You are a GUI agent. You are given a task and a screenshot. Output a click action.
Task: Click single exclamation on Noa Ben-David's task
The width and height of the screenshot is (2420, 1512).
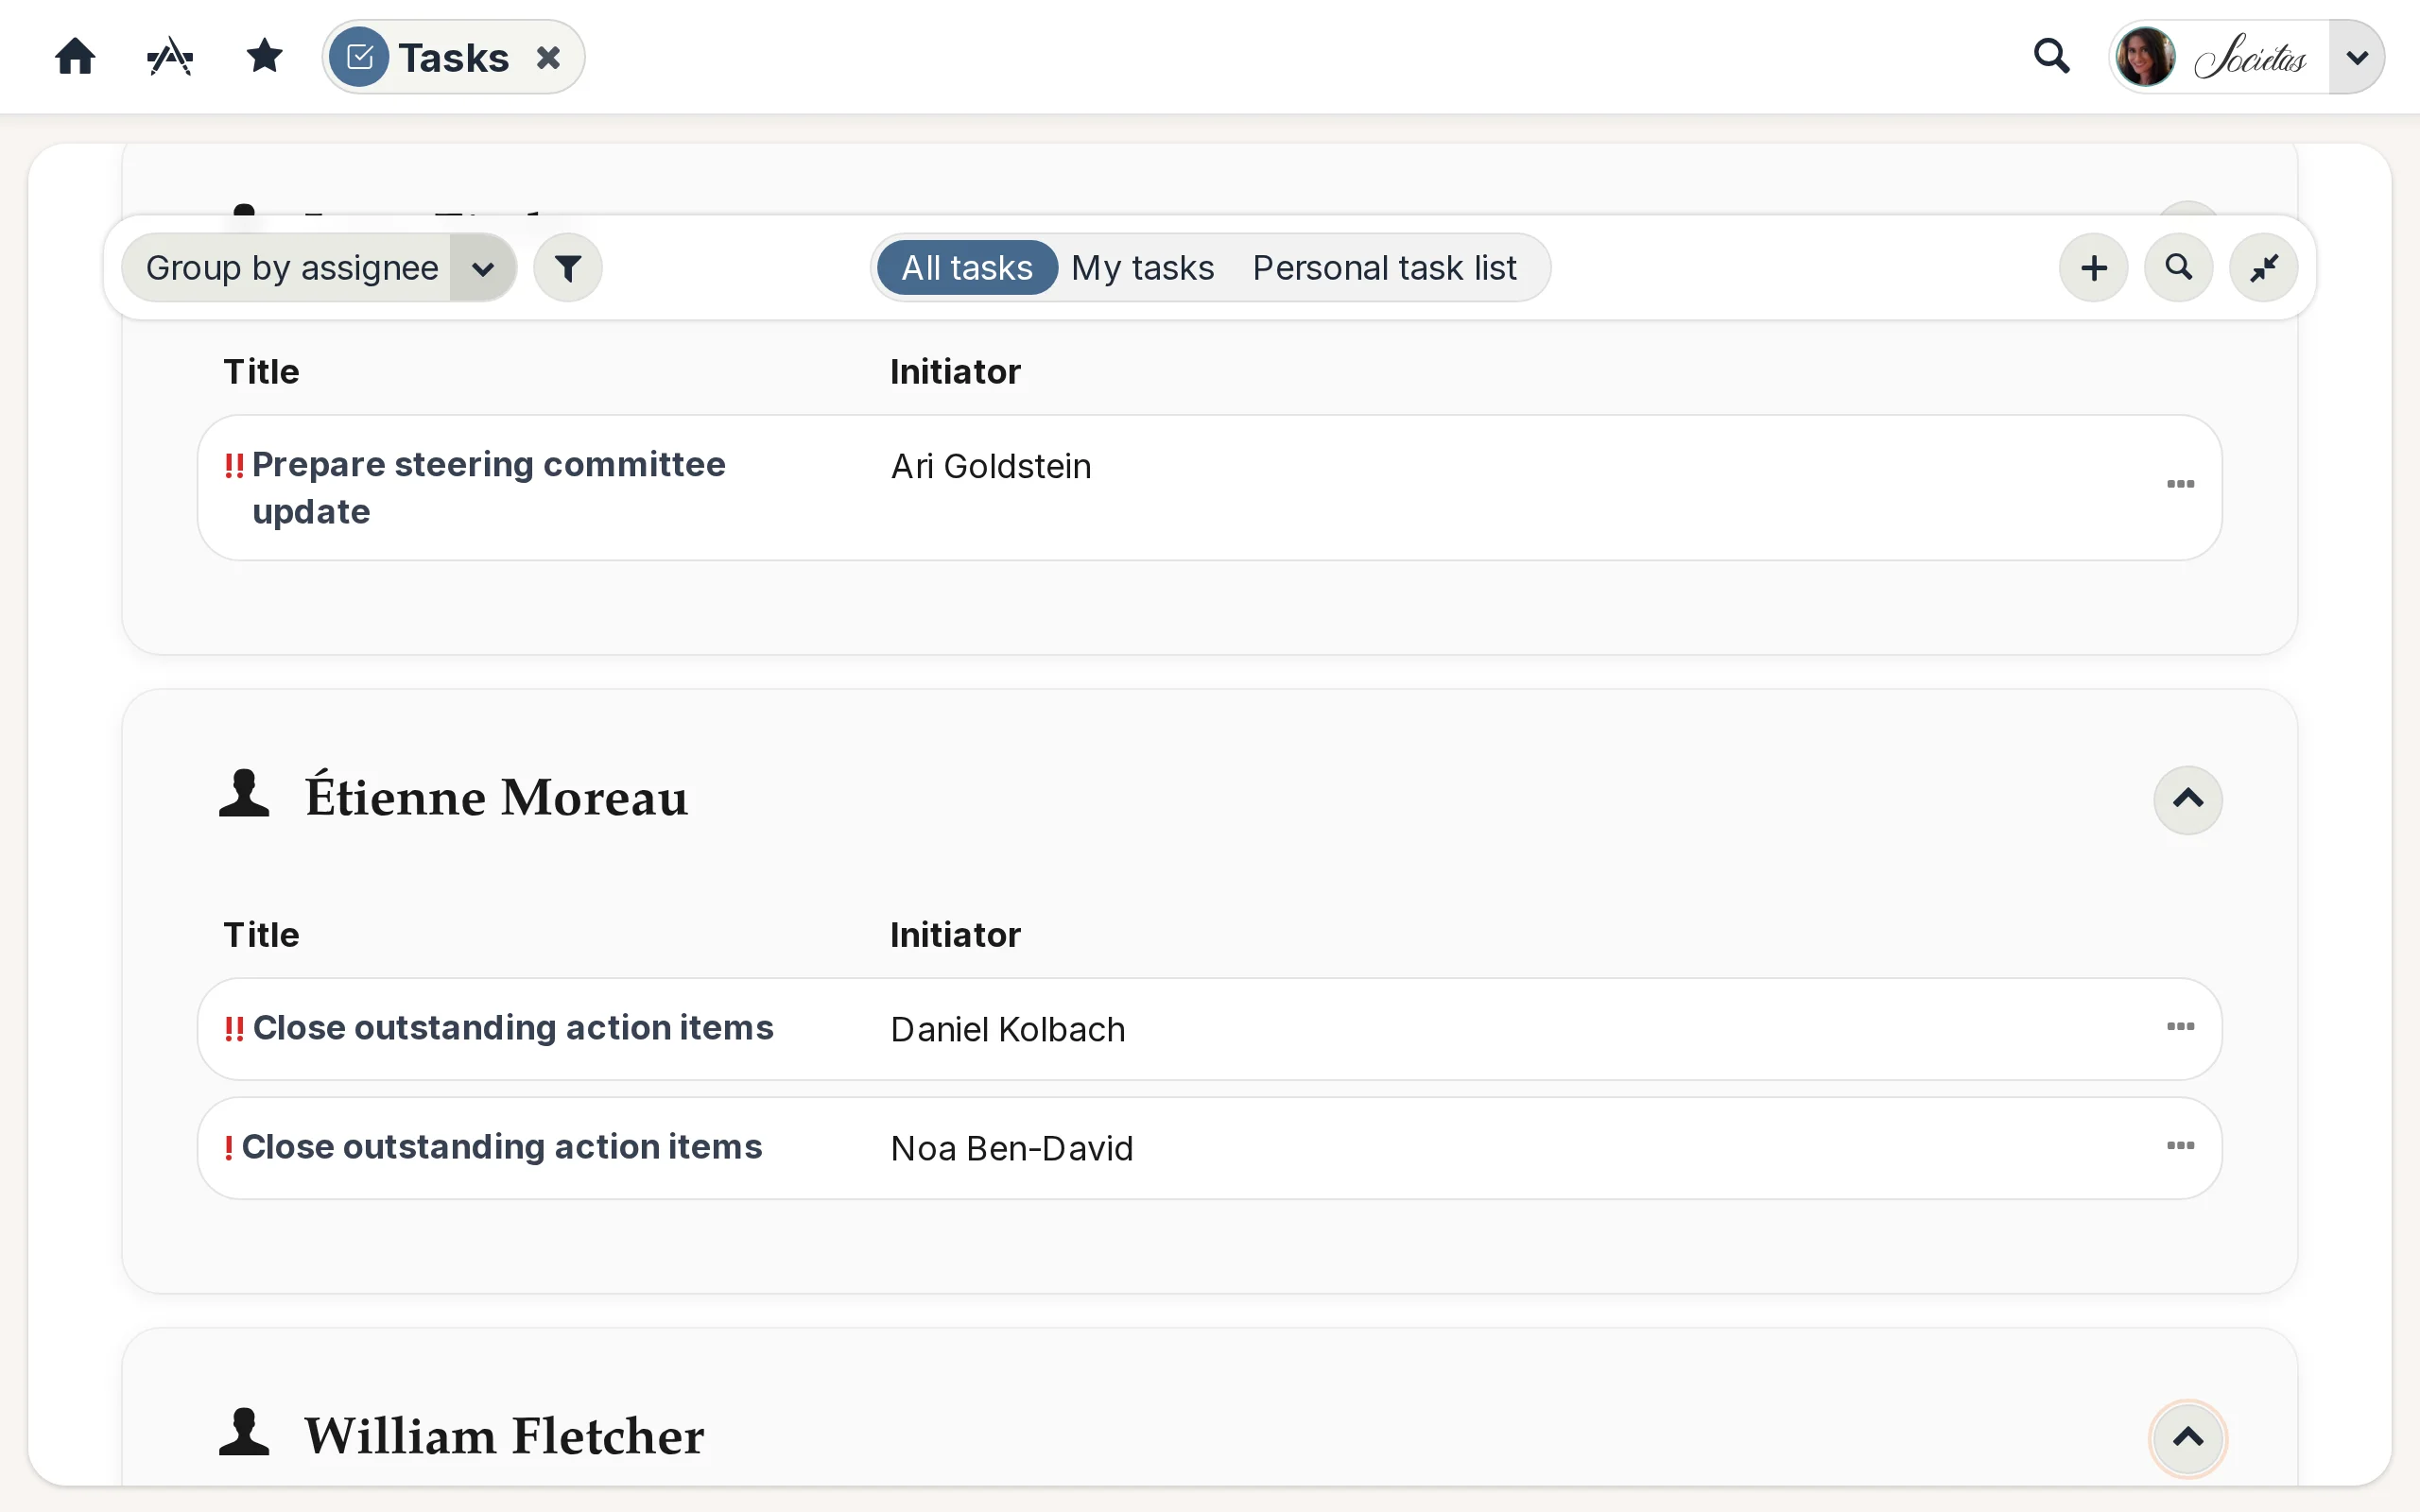[x=229, y=1148]
